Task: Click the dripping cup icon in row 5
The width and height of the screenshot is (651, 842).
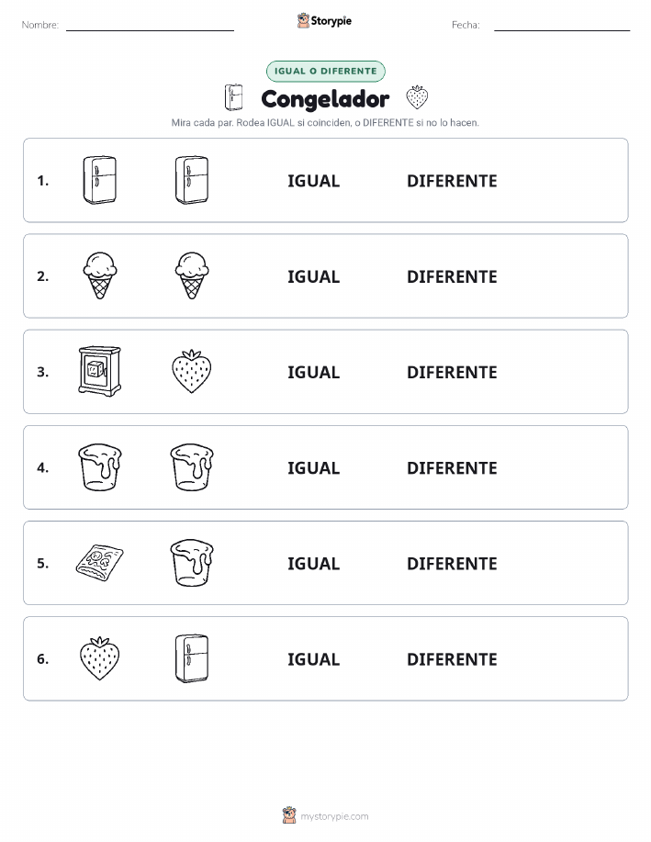Action: 192,563
